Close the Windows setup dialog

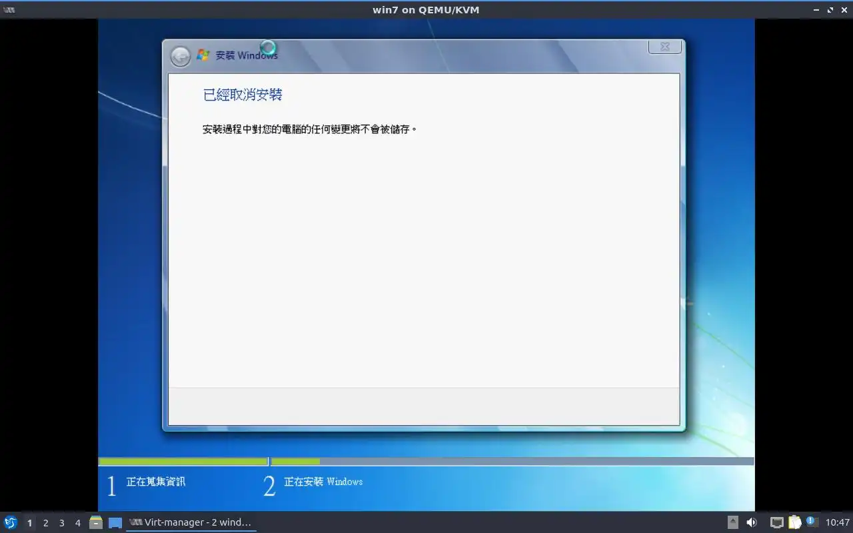click(x=665, y=47)
